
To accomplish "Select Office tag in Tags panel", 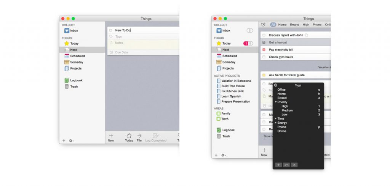I will 281,90.
